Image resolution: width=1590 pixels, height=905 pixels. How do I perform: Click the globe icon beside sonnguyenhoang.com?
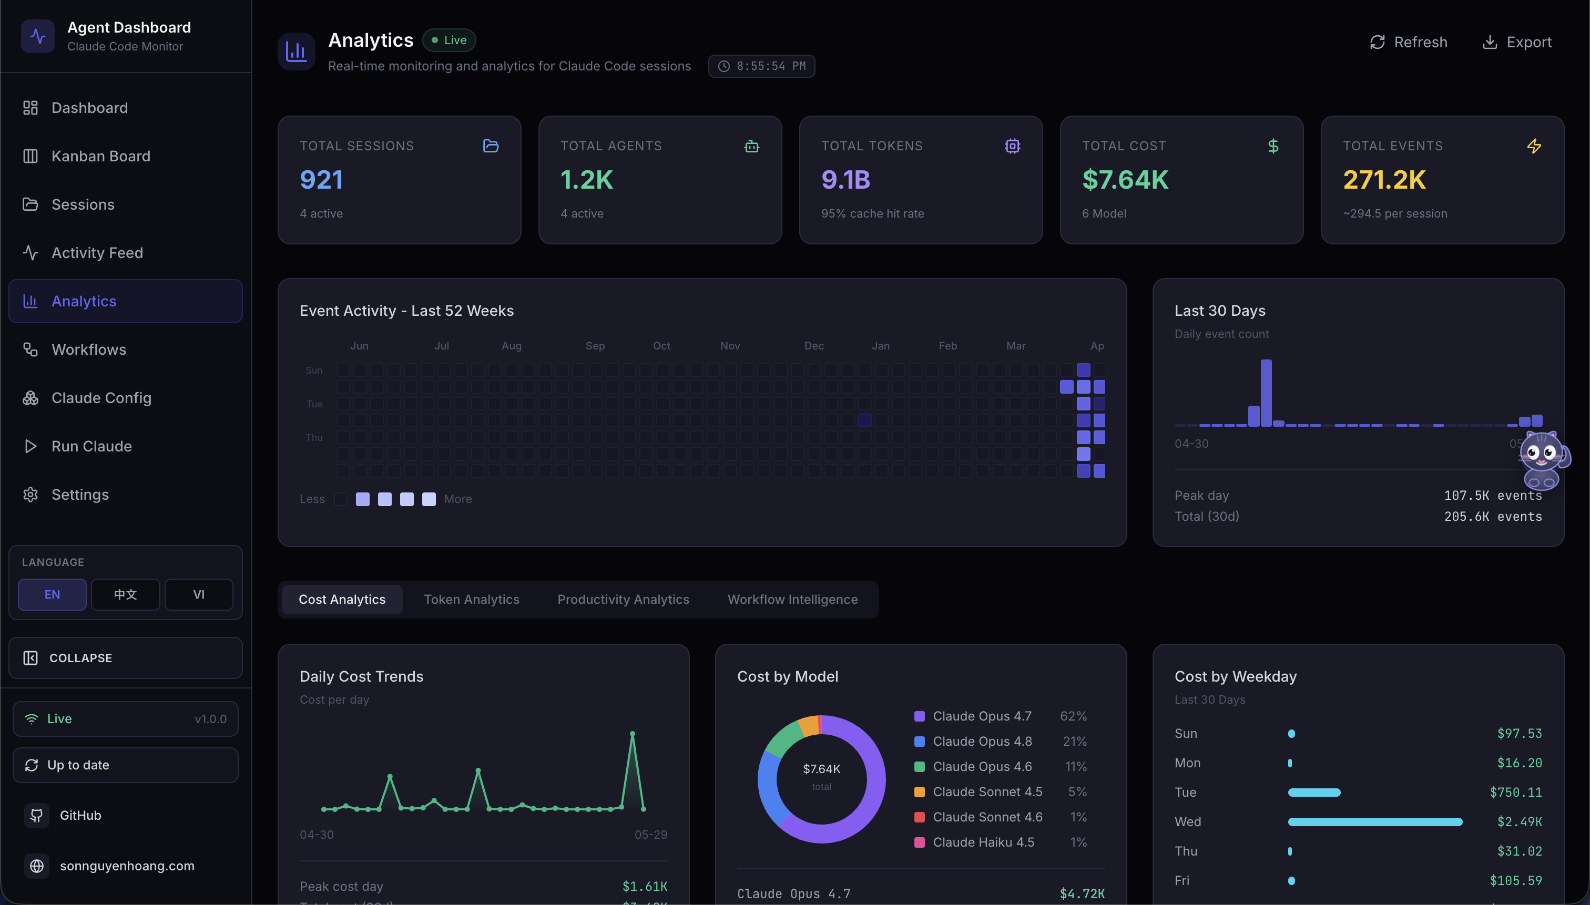pyautogui.click(x=37, y=866)
